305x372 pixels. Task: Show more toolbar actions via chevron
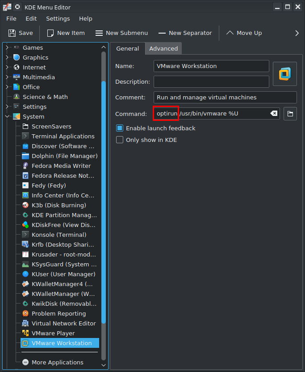[297, 33]
